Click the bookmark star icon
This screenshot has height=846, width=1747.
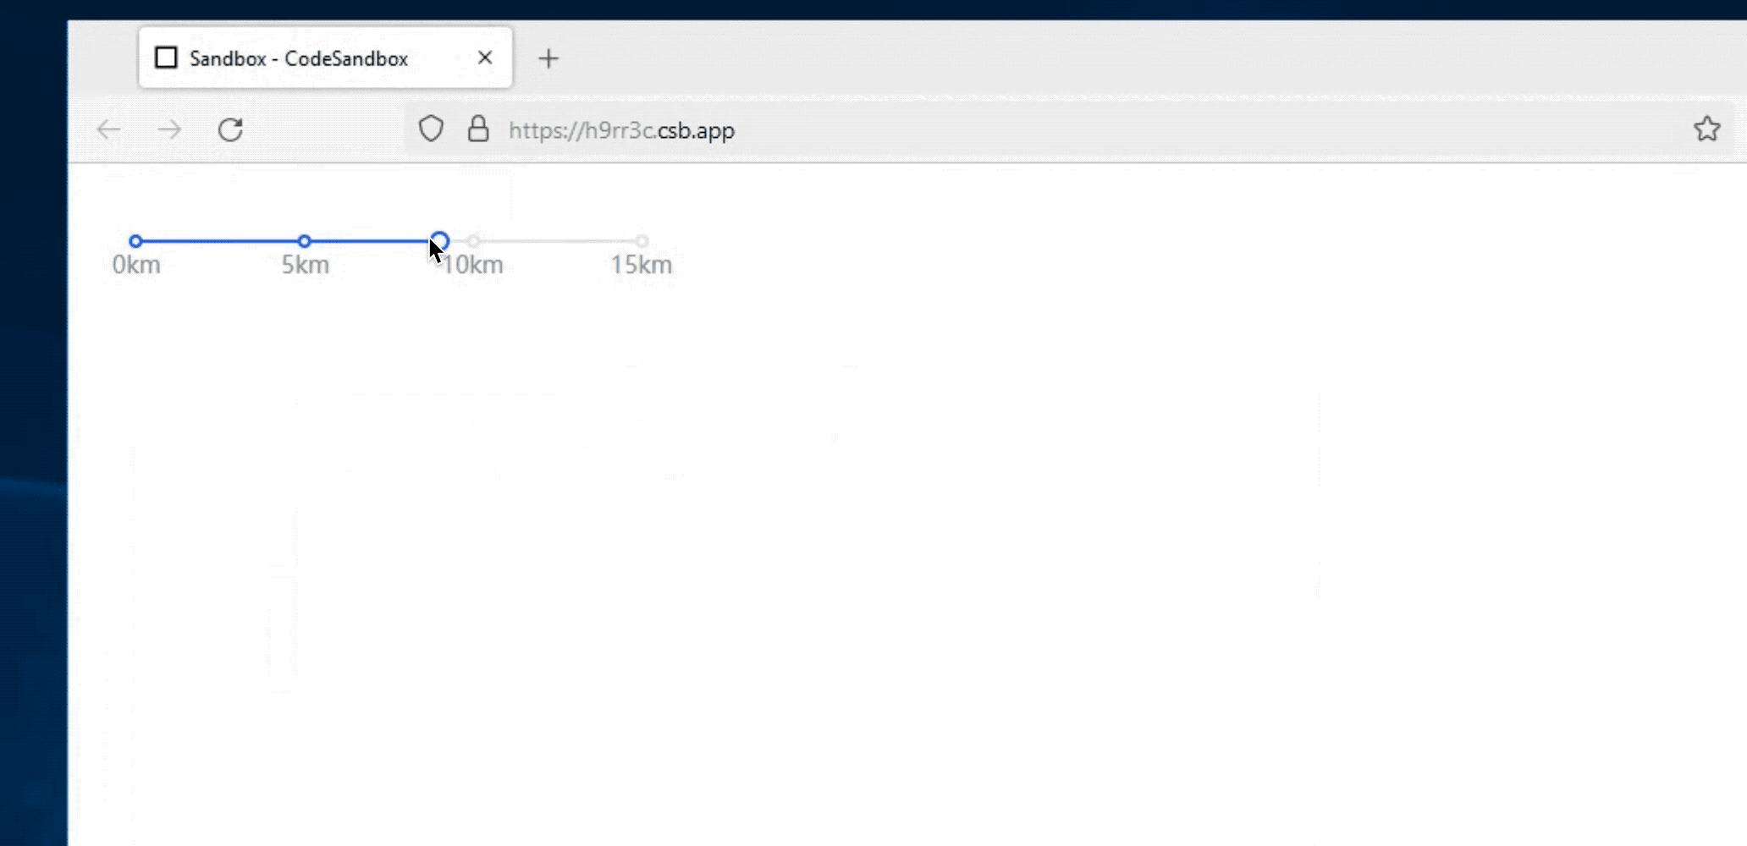(x=1708, y=128)
